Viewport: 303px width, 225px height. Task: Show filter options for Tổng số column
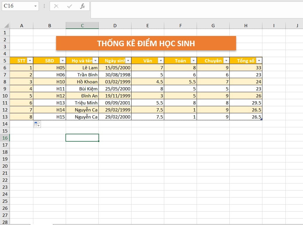tap(259, 61)
